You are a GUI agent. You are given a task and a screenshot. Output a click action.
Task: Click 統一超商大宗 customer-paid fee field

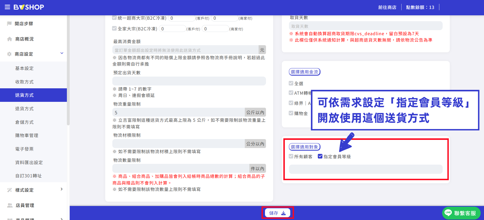coord(181,18)
